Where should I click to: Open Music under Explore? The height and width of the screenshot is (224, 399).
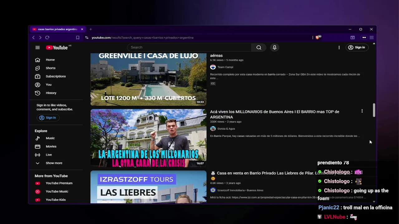click(x=56, y=138)
